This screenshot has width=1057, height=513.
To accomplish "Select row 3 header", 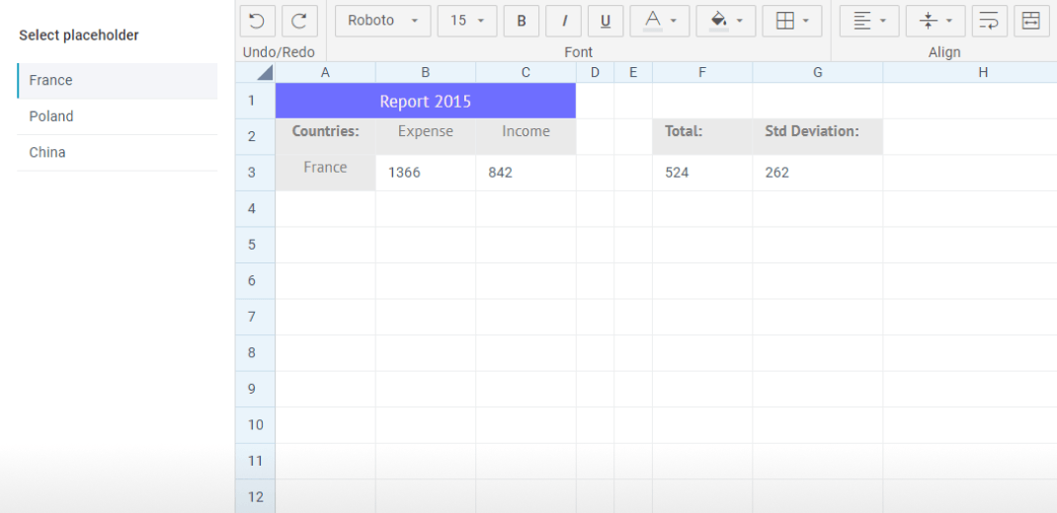I will point(256,173).
